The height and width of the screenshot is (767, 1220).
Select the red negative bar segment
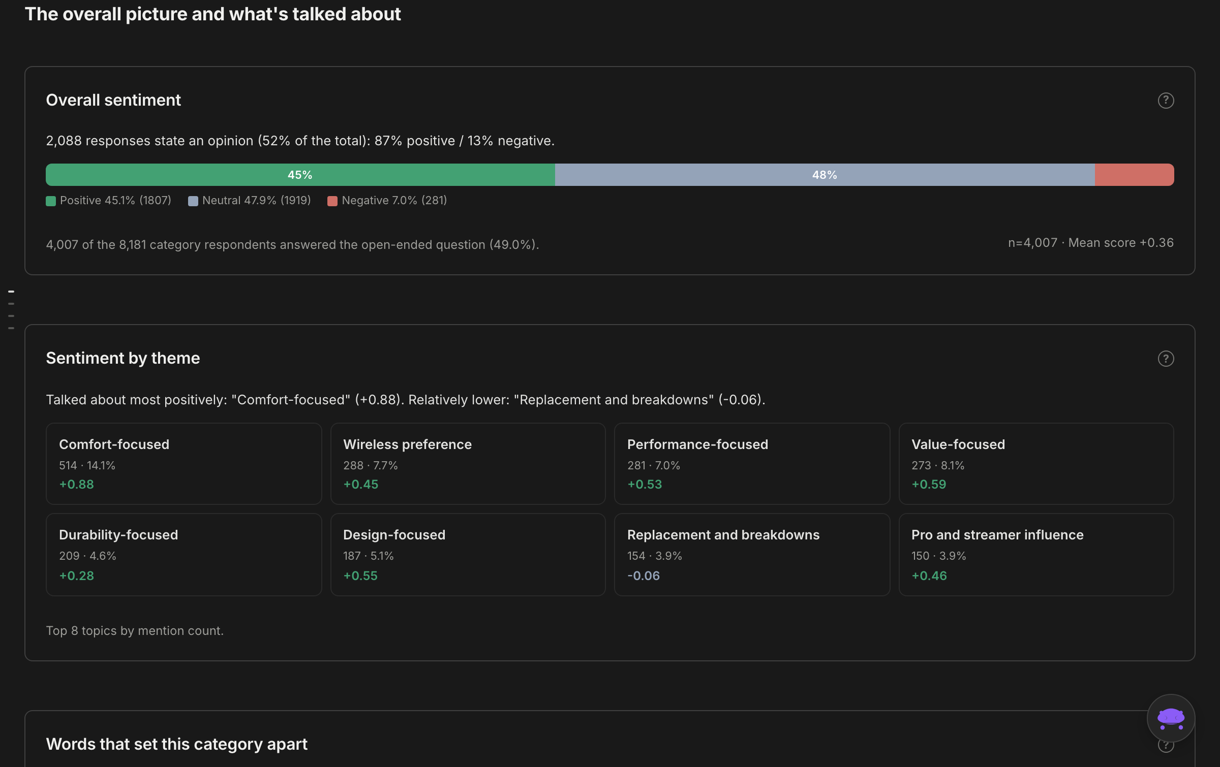[x=1135, y=175]
